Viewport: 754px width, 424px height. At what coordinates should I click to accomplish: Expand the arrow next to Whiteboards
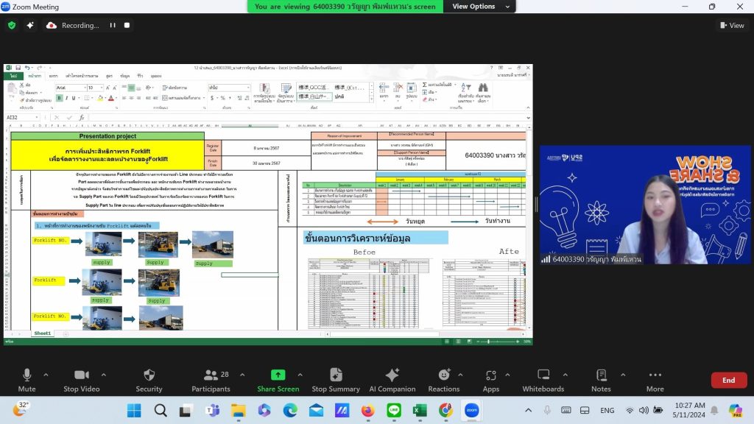point(565,375)
